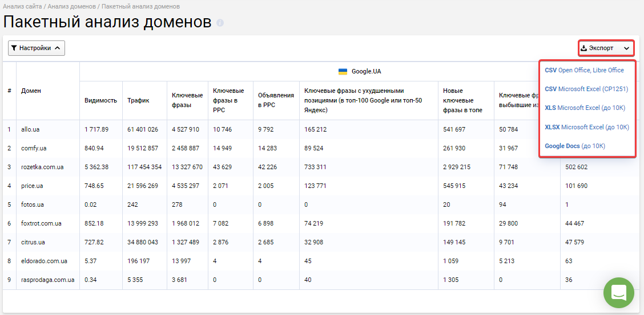Click header about ухудшенными позициями
Image resolution: width=644 pixels, height=315 pixels.
363,100
